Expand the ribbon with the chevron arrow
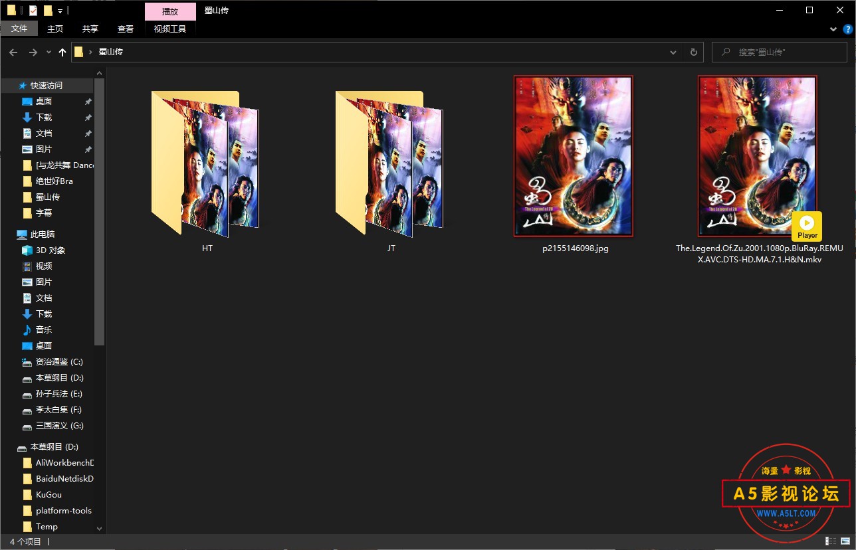The height and width of the screenshot is (550, 856). [833, 29]
